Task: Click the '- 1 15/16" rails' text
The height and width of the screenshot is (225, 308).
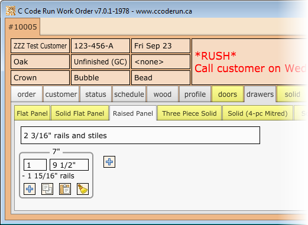Action: [x=48, y=176]
